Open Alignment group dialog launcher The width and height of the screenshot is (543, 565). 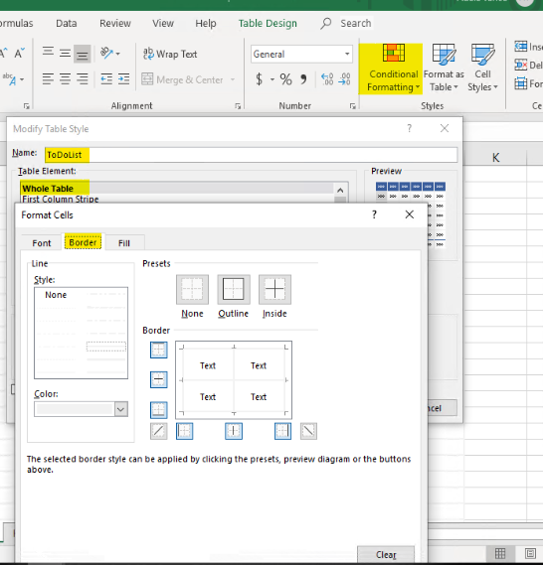238,106
